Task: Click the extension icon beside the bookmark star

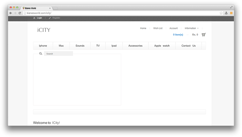Action: point(226,13)
